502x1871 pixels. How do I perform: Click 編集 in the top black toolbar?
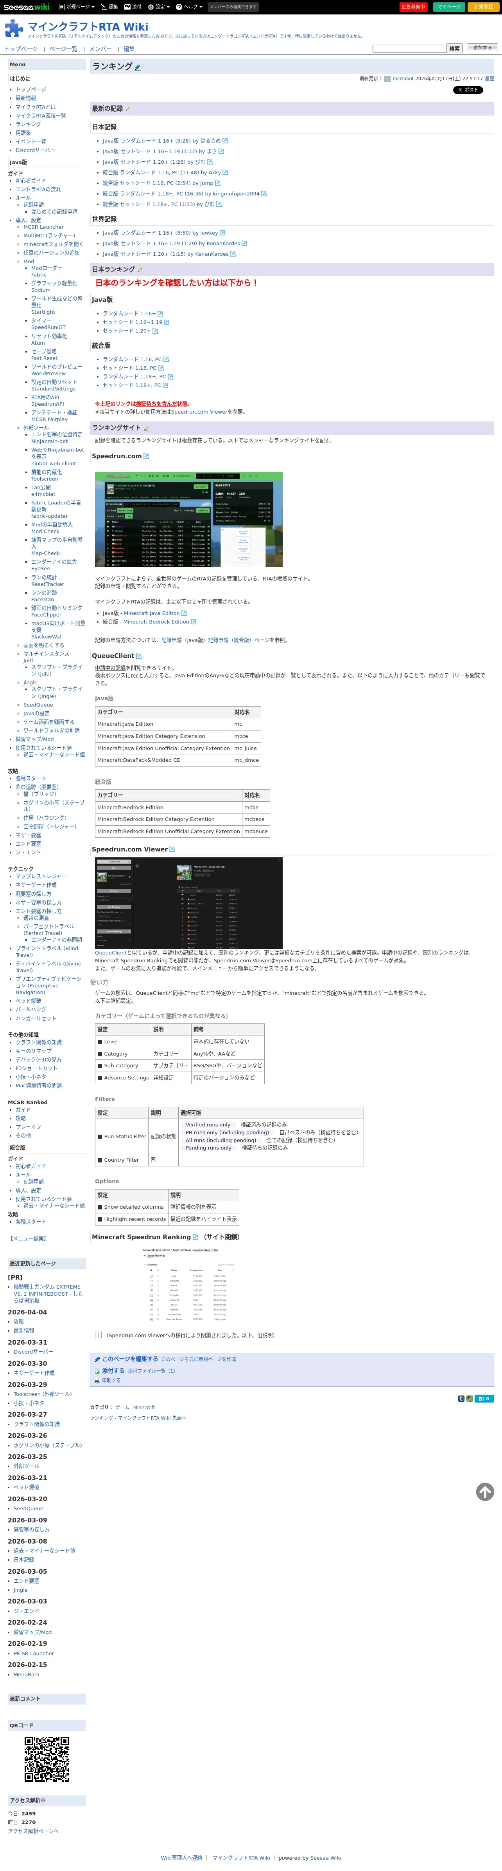pos(109,7)
